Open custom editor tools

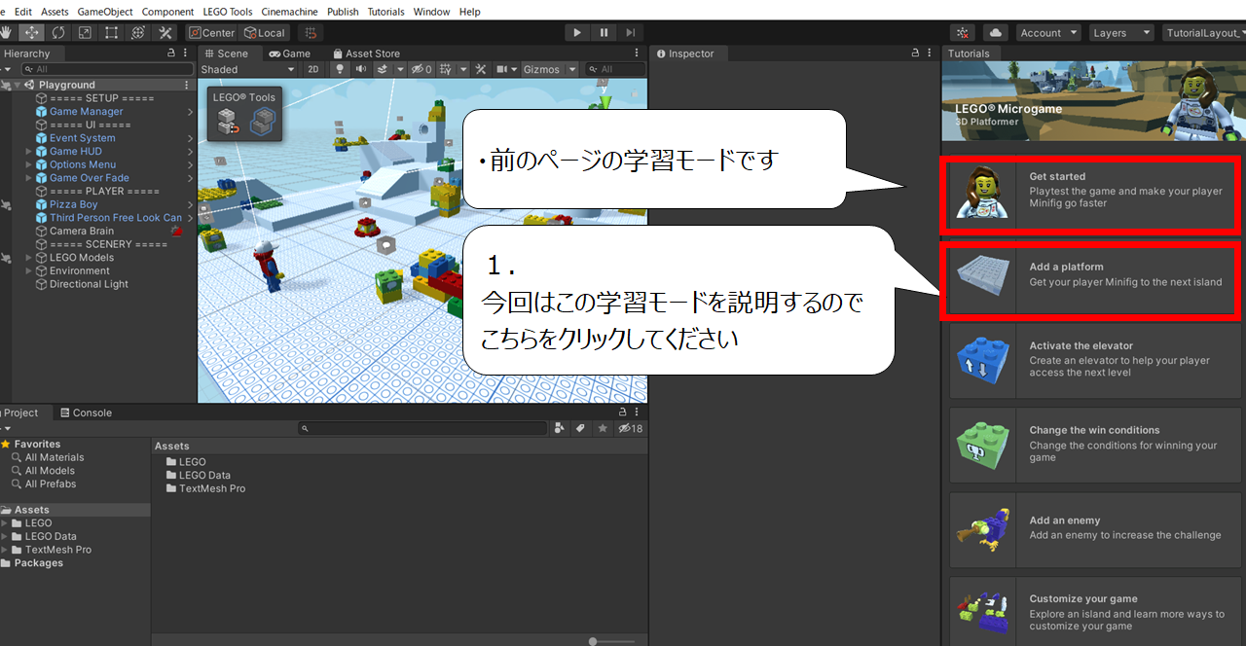click(x=165, y=32)
